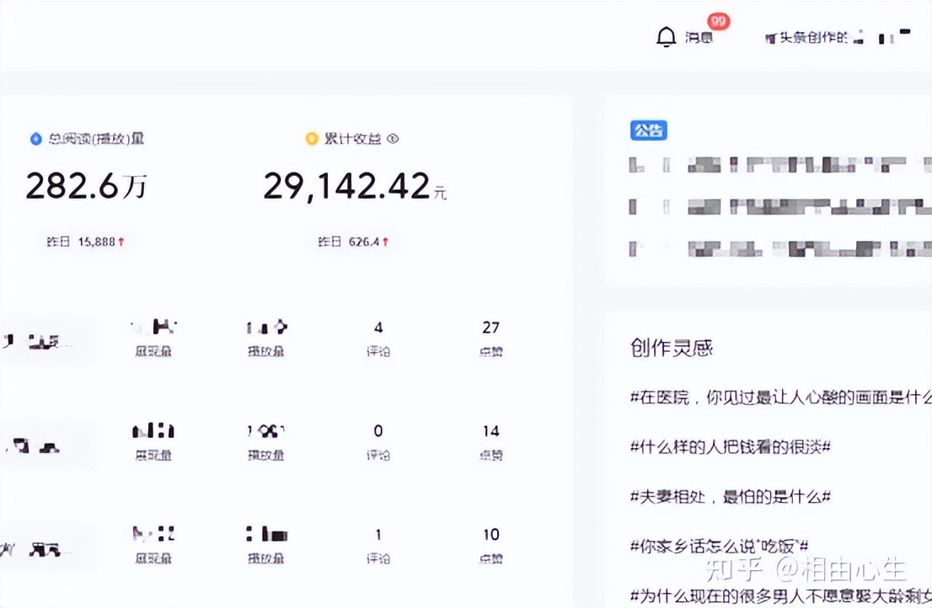Open the 消息 messages section
This screenshot has height=608, width=932.
699,39
